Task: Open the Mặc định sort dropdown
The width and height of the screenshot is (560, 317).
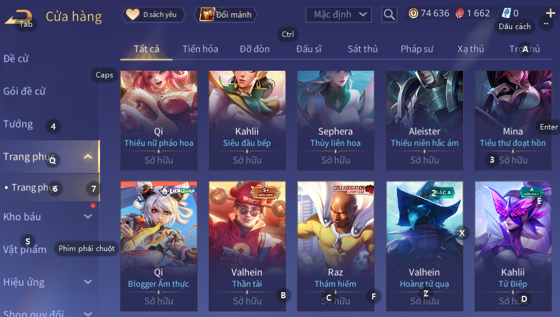Action: point(339,15)
